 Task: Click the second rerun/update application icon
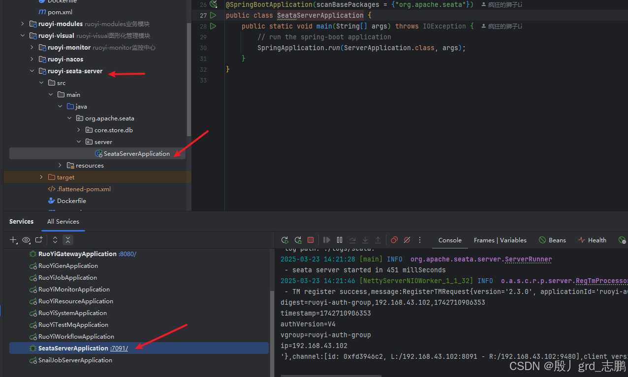(297, 240)
